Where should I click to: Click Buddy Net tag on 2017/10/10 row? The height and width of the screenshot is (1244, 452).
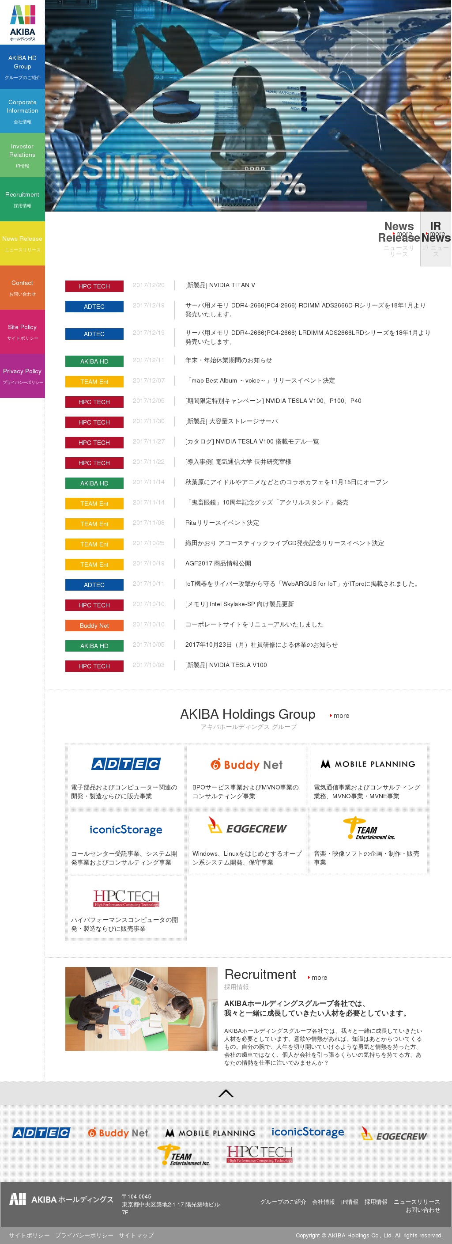94,626
